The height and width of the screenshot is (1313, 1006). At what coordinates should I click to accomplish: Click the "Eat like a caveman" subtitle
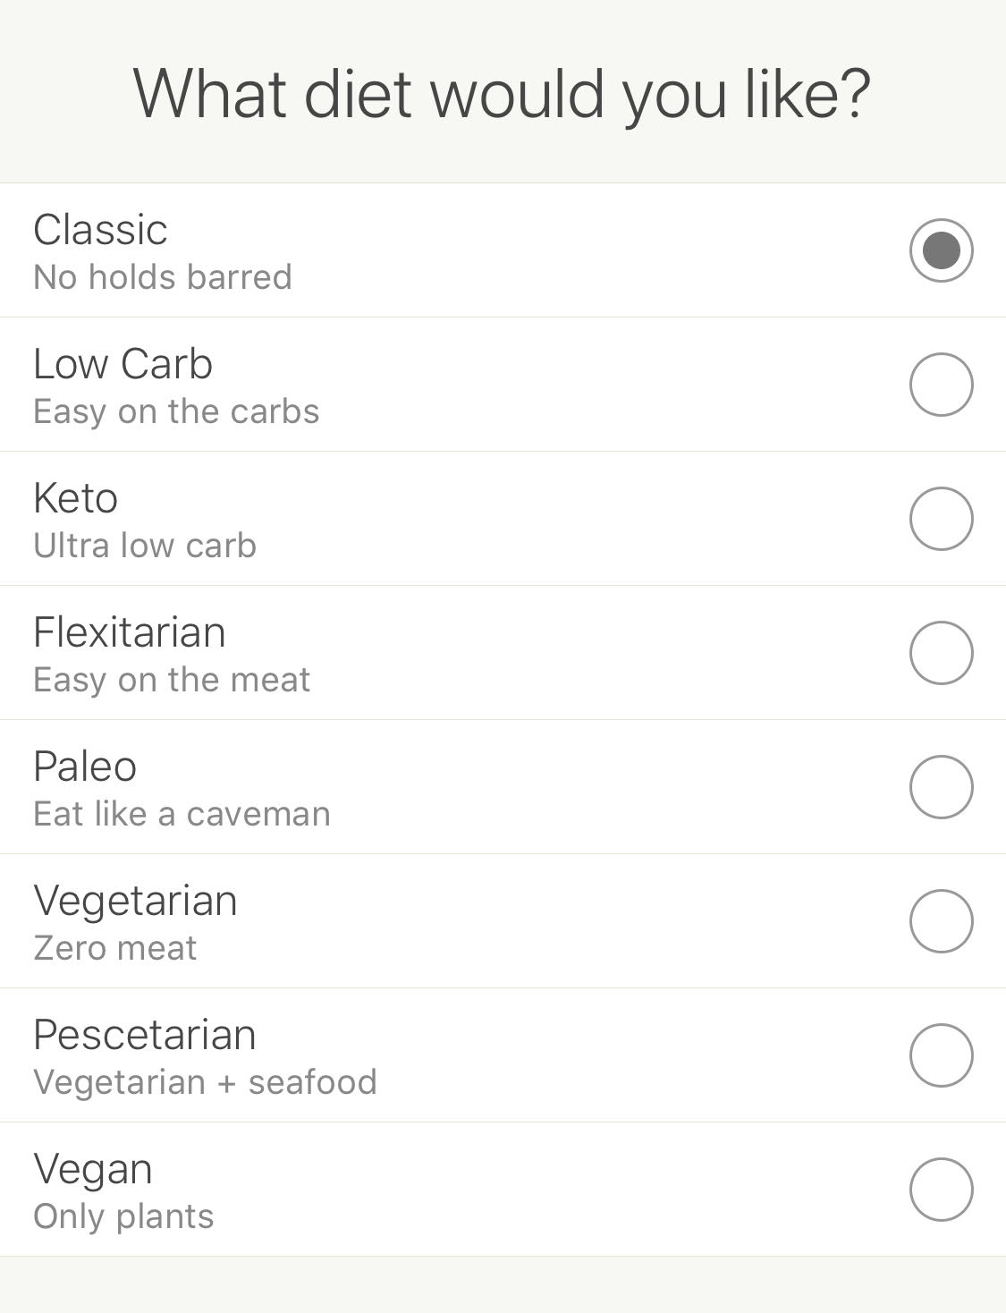point(182,814)
